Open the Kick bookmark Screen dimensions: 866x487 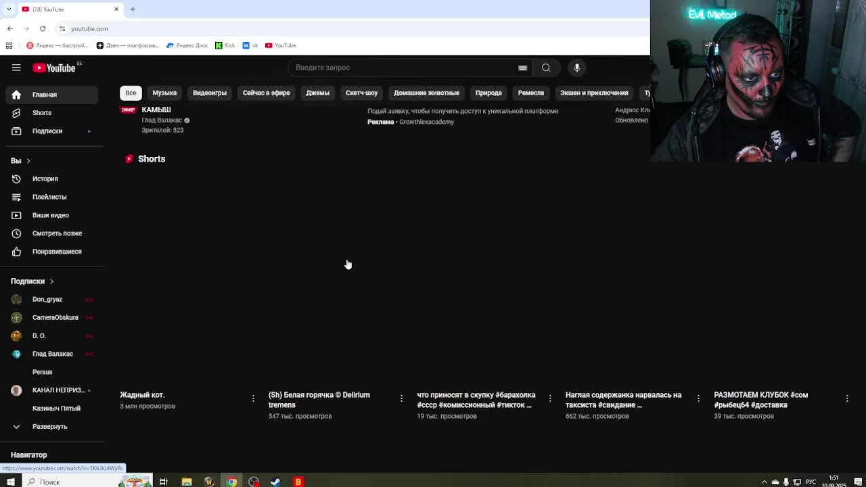point(225,45)
